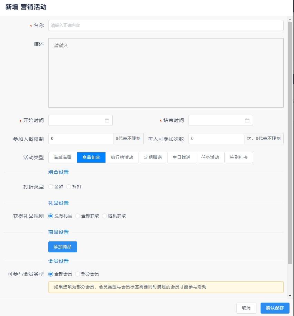Click the 商品设置 section heading
Viewport: 294px width, 316px height.
click(x=59, y=232)
